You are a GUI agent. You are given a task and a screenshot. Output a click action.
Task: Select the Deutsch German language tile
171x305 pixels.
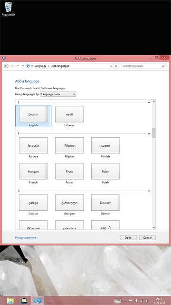click(x=105, y=203)
